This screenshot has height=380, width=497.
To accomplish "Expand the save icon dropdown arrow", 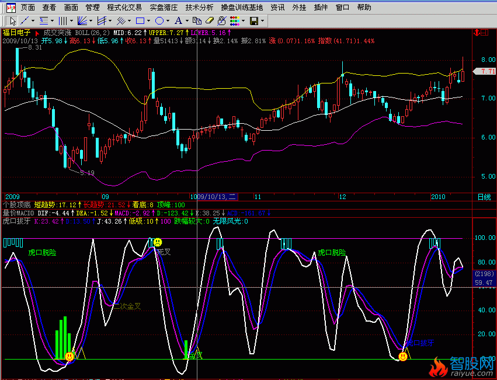I will (262, 21).
